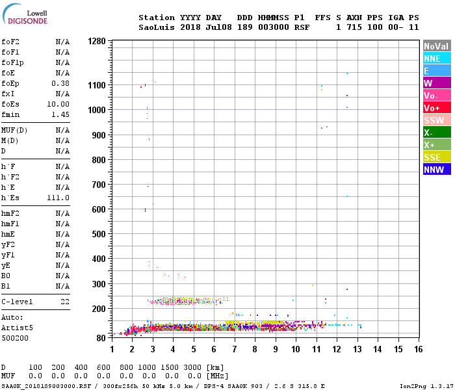The height and width of the screenshot is (390, 455).
Task: Select the NNE cyan legend swatch
Action: click(x=437, y=58)
